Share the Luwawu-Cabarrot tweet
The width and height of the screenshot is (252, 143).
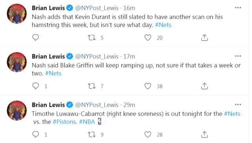click(x=204, y=134)
